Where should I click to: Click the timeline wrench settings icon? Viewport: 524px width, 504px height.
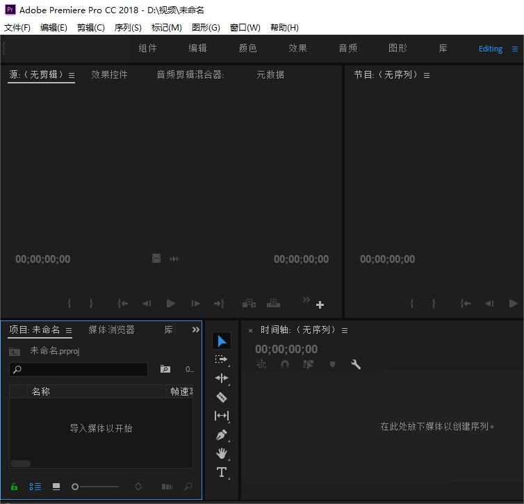(x=356, y=364)
